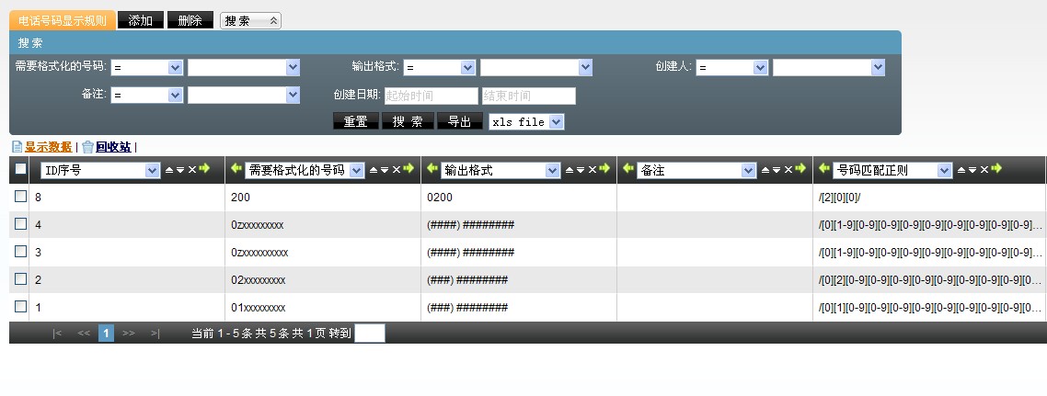This screenshot has height=396, width=1047.
Task: Sort the 需要格式化的号码 column ascending
Action: point(374,170)
